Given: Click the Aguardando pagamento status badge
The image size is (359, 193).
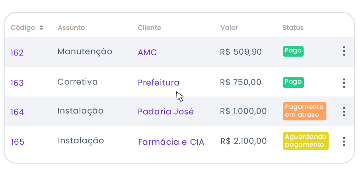Looking at the screenshot, I should pos(305,141).
